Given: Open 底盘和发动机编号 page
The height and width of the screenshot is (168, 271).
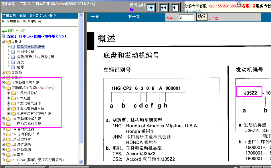Looking at the screenshot, I should click(31, 47).
